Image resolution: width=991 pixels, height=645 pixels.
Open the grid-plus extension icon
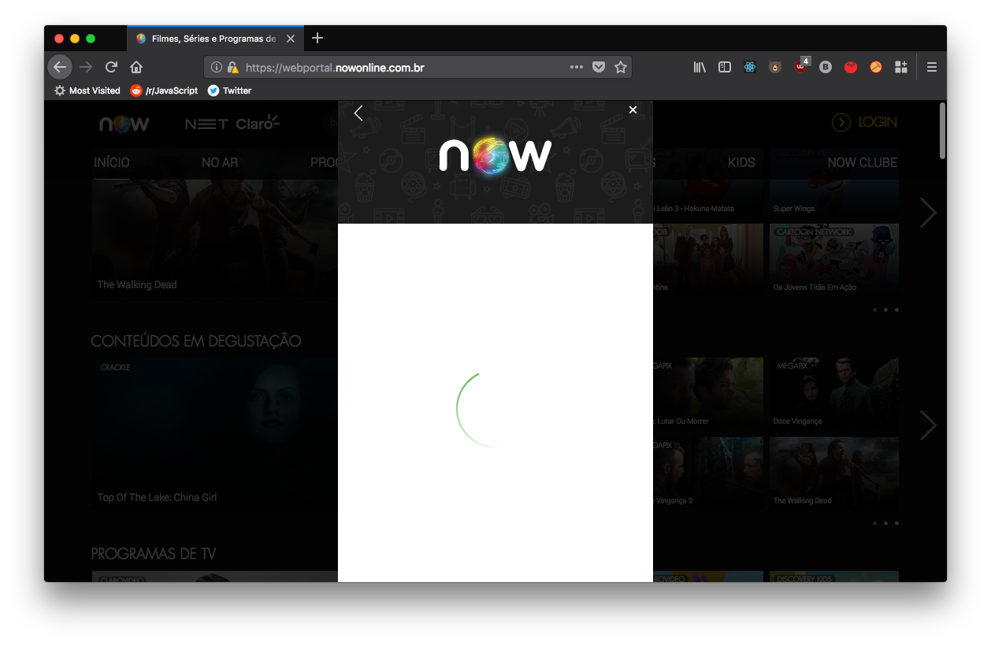point(901,67)
